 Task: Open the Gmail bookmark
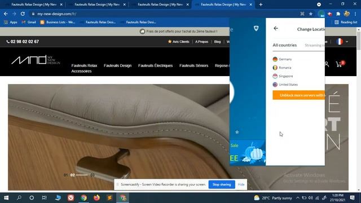tap(29, 22)
